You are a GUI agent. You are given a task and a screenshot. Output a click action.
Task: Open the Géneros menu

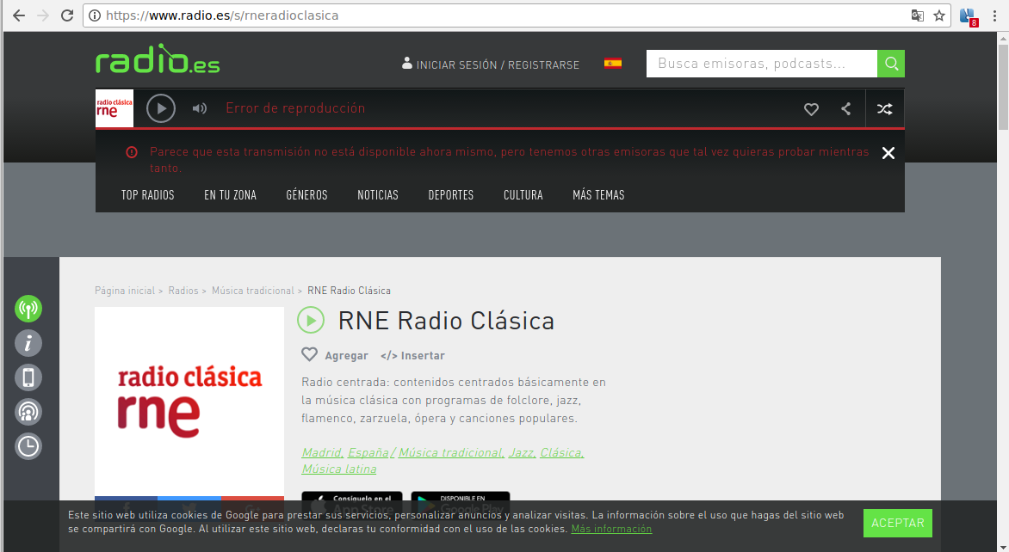click(x=307, y=194)
